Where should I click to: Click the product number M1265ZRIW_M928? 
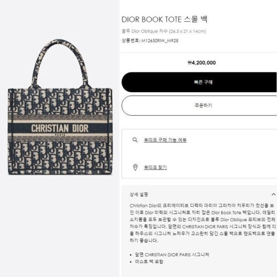[160, 40]
